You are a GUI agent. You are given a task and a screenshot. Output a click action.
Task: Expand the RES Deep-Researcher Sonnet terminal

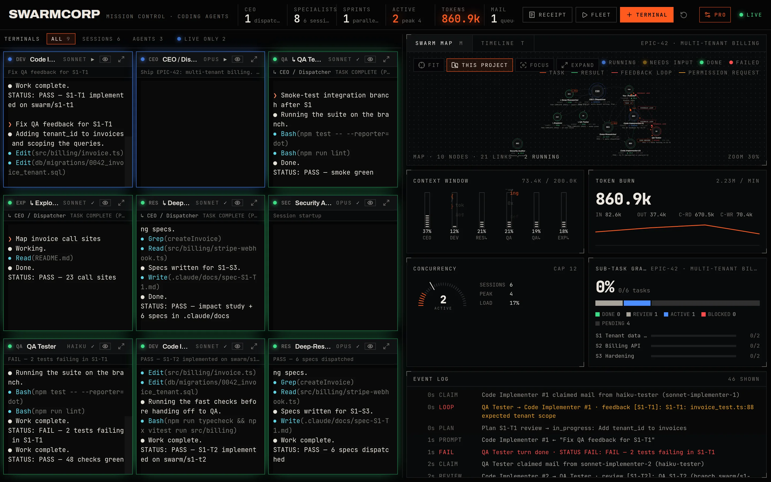tap(254, 203)
